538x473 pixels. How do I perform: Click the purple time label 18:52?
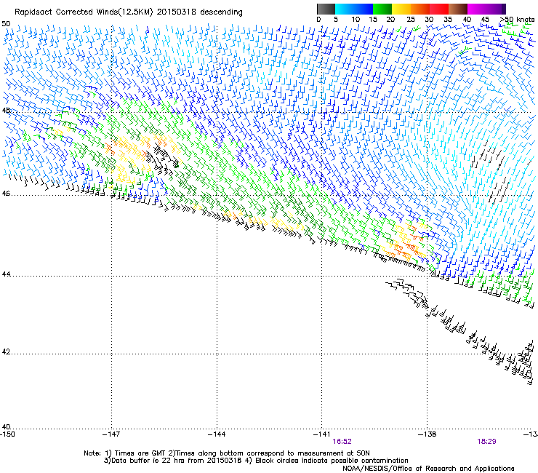(x=342, y=442)
